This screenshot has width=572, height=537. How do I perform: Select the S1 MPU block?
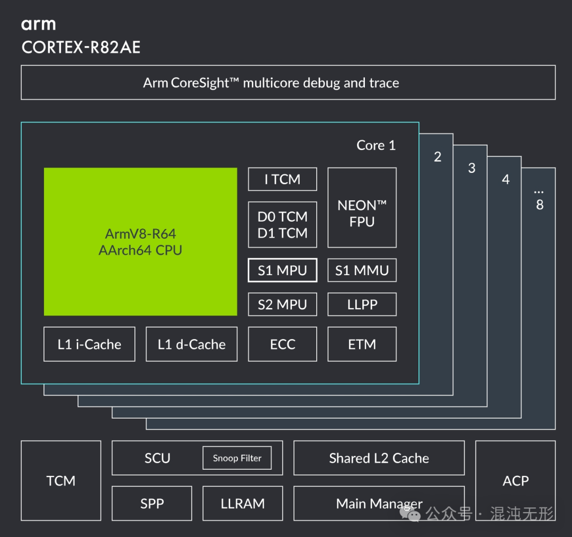pyautogui.click(x=282, y=270)
